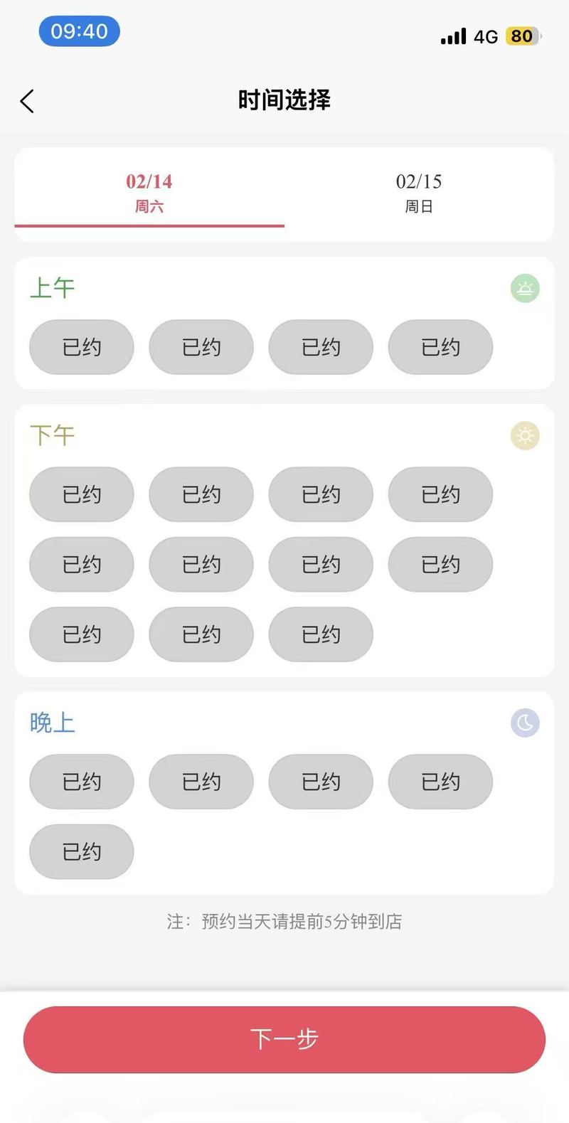Pick the final 已约 slot under 晚上
569x1123 pixels.
[x=82, y=851]
